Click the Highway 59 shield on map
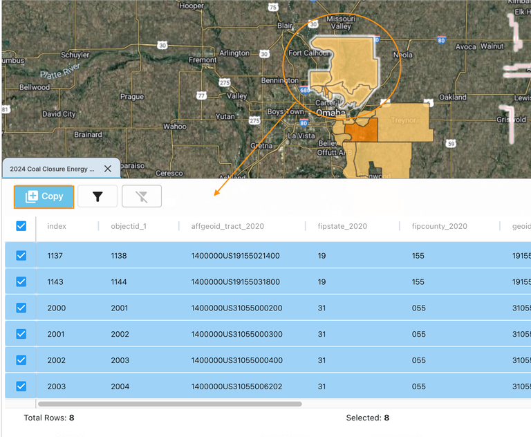The width and height of the screenshot is (531, 437). (x=451, y=143)
